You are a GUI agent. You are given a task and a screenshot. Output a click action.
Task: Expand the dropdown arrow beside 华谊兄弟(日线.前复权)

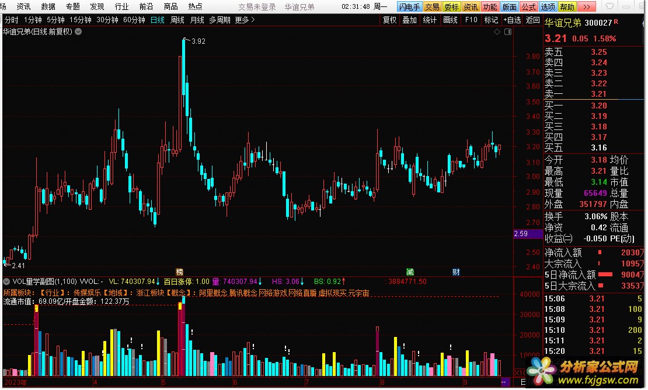point(78,32)
